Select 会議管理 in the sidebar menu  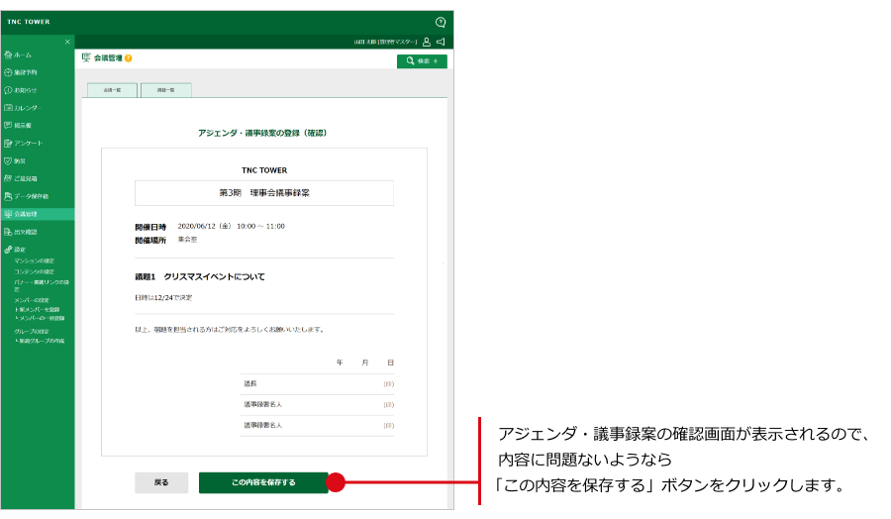click(26, 214)
